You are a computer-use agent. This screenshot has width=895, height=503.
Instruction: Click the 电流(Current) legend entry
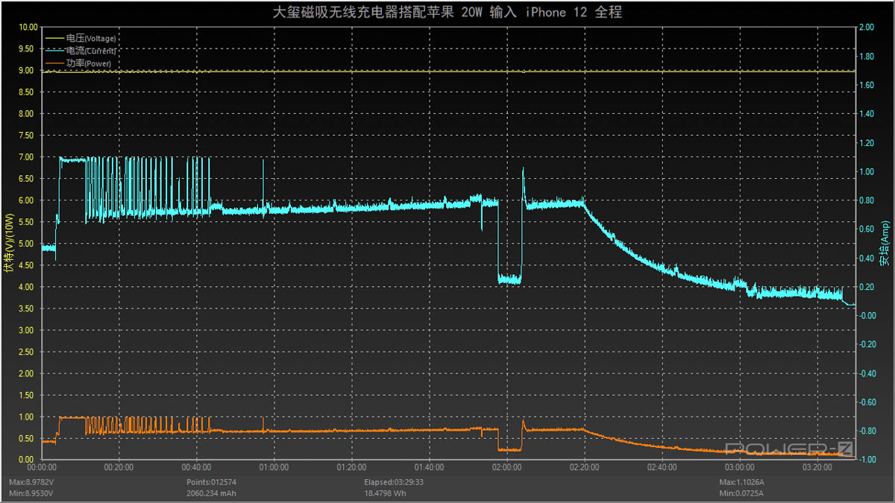click(91, 51)
